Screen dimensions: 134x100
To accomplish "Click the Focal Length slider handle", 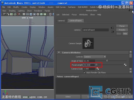I will pos(97,65).
